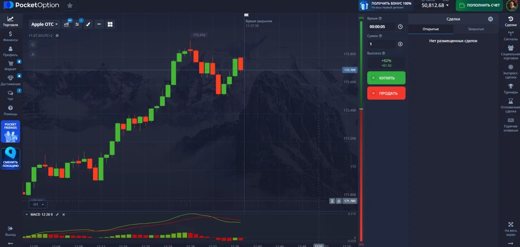This screenshot has height=247, width=520.
Task: Click the Pocket Option logo
Action: [x=31, y=5]
